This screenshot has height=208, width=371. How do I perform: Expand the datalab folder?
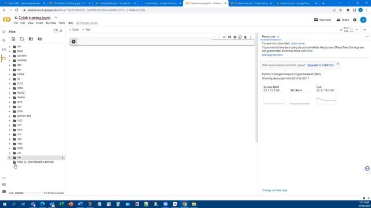point(10,60)
